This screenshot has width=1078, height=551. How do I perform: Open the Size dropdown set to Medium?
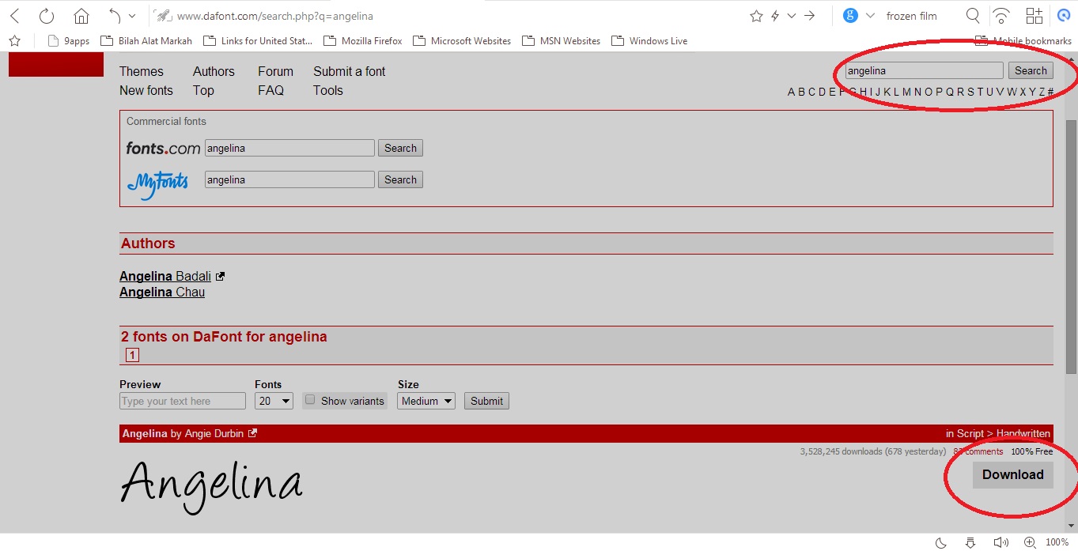(x=426, y=401)
